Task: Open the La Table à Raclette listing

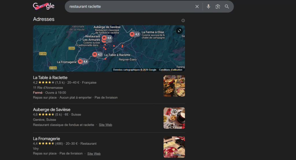Action: [x=50, y=77]
